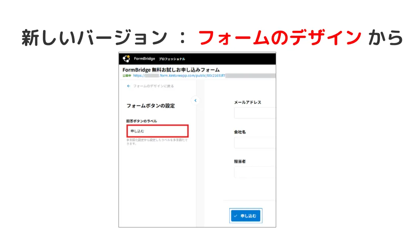Click the 会社名 field label
This screenshot has width=413, height=232.
[240, 132]
